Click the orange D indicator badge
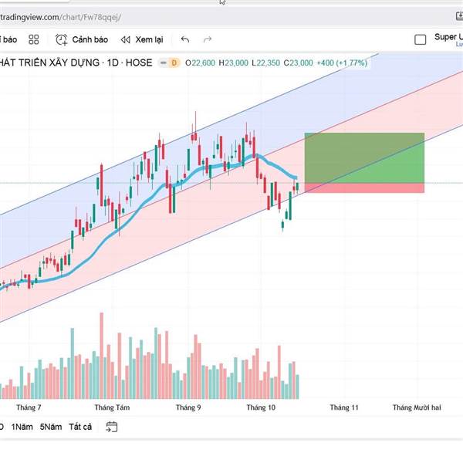 [x=174, y=63]
